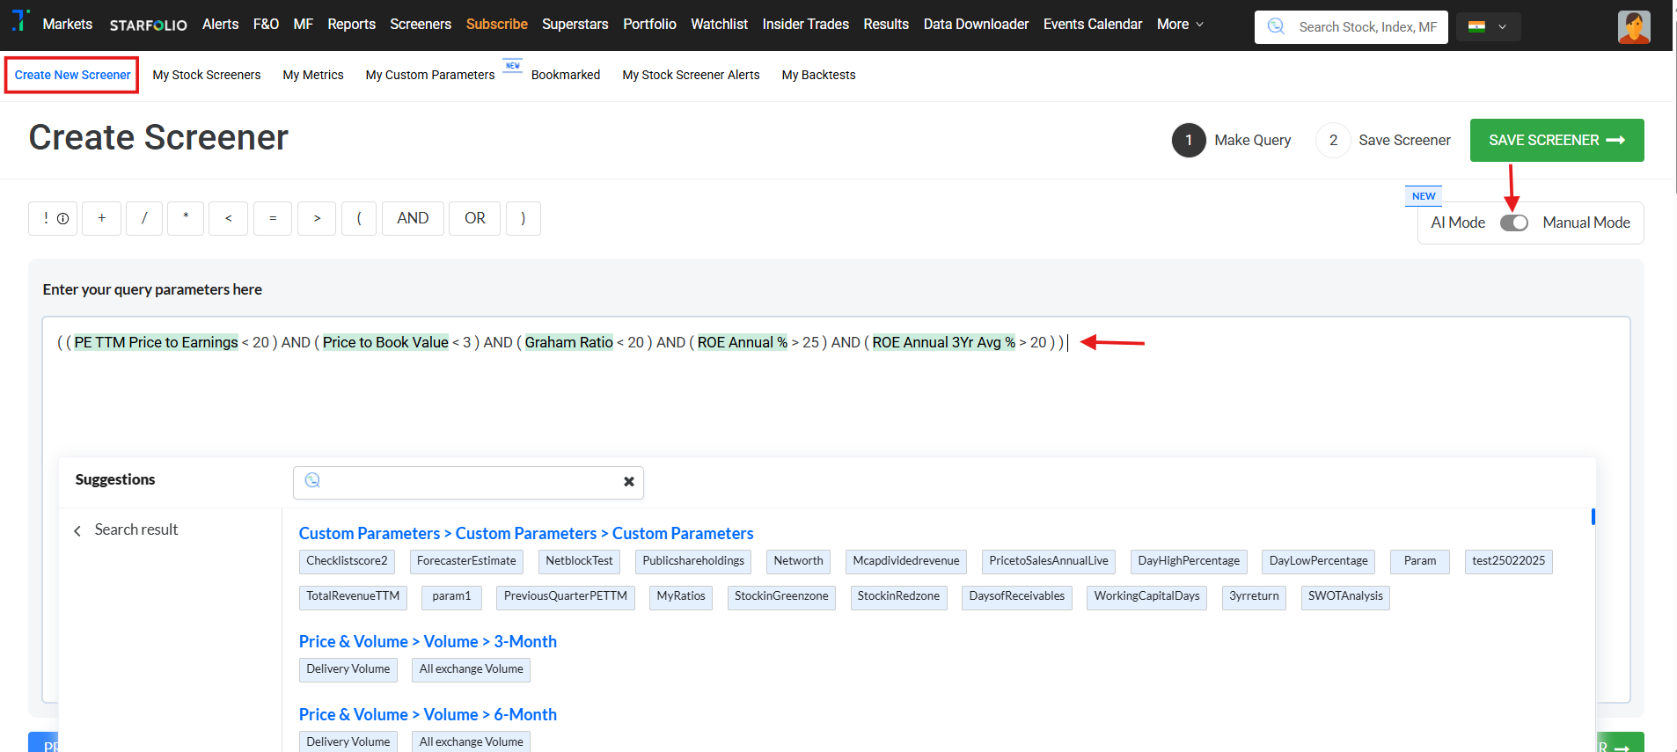
Task: Open the Events Calendar menu
Action: (1093, 25)
